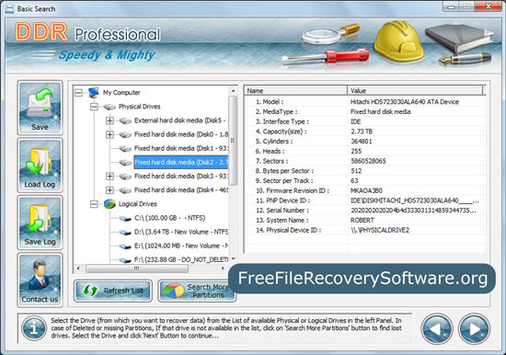Click the Value column header
This screenshot has width=506, height=355.
click(x=415, y=91)
